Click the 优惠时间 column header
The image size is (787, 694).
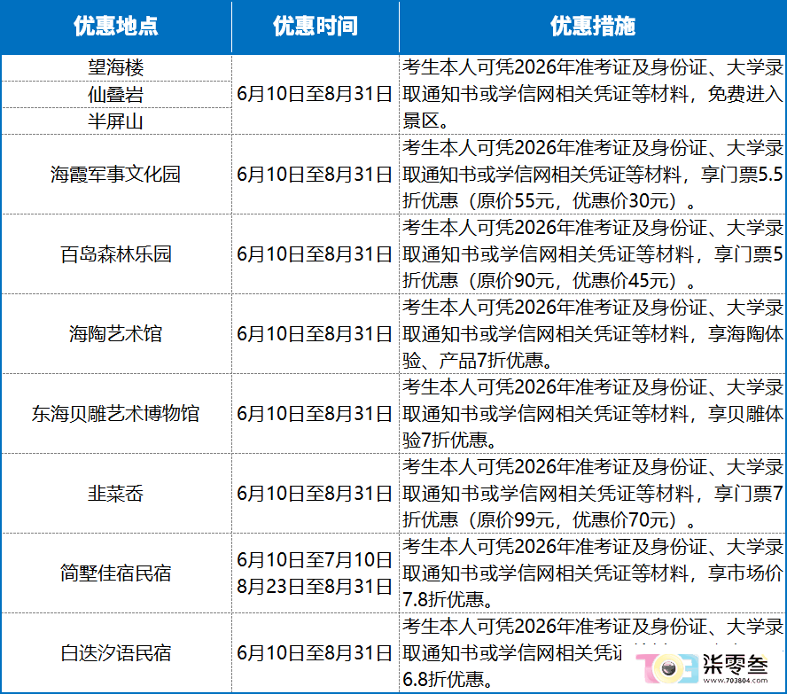pos(316,26)
